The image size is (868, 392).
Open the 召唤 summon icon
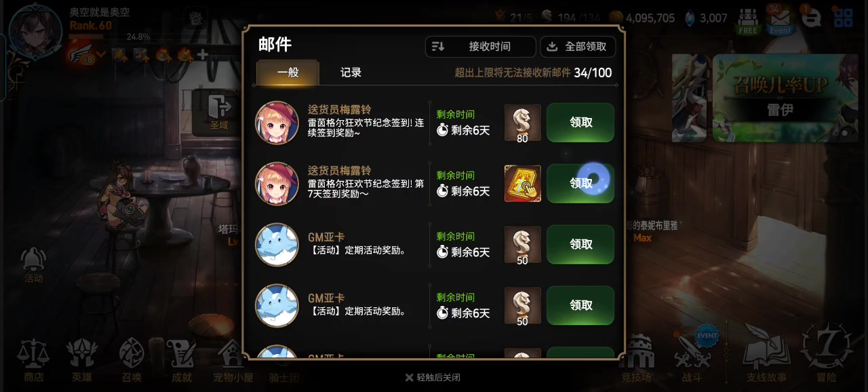coord(132,361)
